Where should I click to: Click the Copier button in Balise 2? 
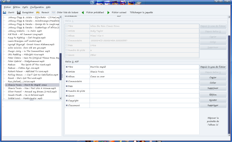coord(213,78)
